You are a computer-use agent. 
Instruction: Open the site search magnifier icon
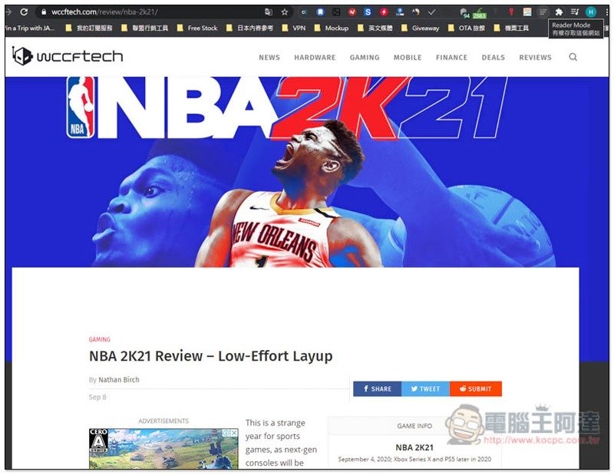click(573, 58)
